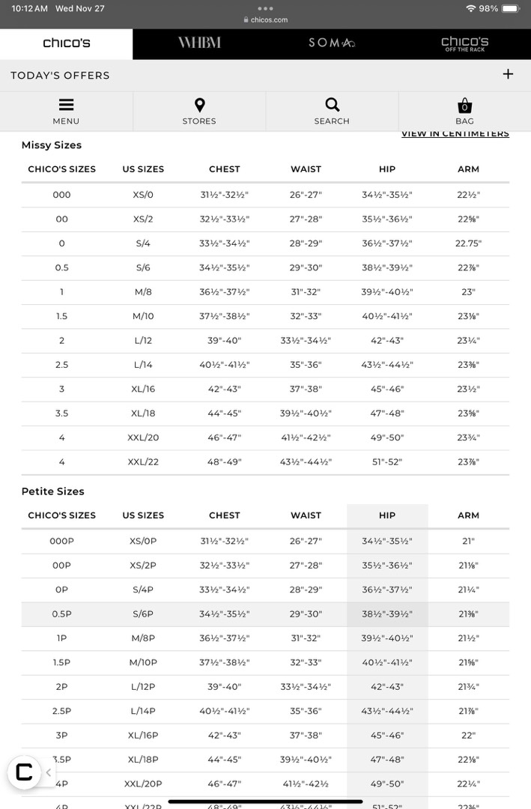Tap the home indicator bar at bottom
Image resolution: width=531 pixels, height=809 pixels.
[265, 802]
